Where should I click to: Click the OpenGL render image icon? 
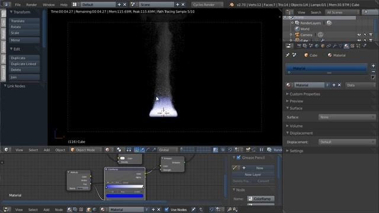pyautogui.click(x=248, y=150)
